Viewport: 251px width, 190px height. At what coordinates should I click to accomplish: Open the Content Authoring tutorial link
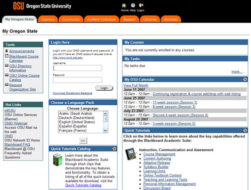(157, 158)
